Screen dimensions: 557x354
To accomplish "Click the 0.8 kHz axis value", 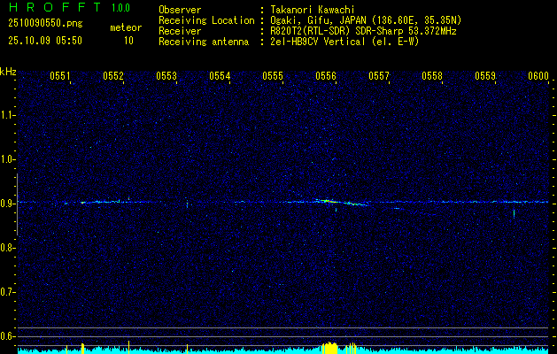I will coord(7,248).
